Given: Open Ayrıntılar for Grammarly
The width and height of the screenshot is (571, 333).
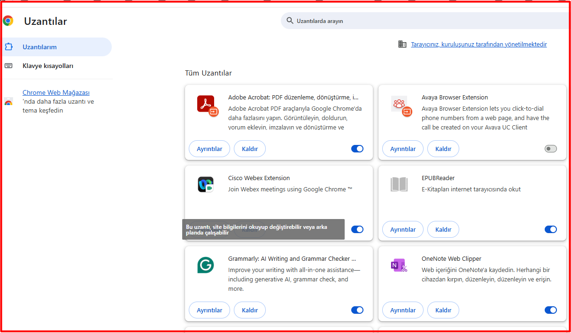Looking at the screenshot, I should coord(209,310).
